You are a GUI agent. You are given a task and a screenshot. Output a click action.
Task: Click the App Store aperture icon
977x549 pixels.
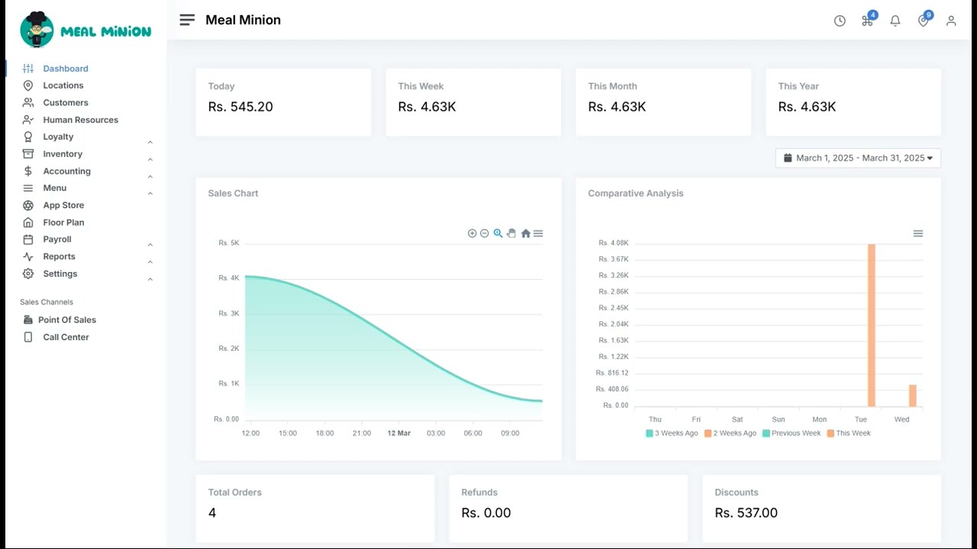click(x=28, y=205)
